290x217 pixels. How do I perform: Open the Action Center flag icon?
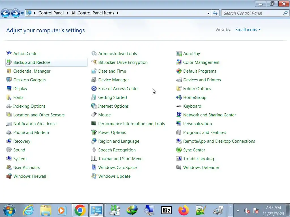[x=9, y=53]
